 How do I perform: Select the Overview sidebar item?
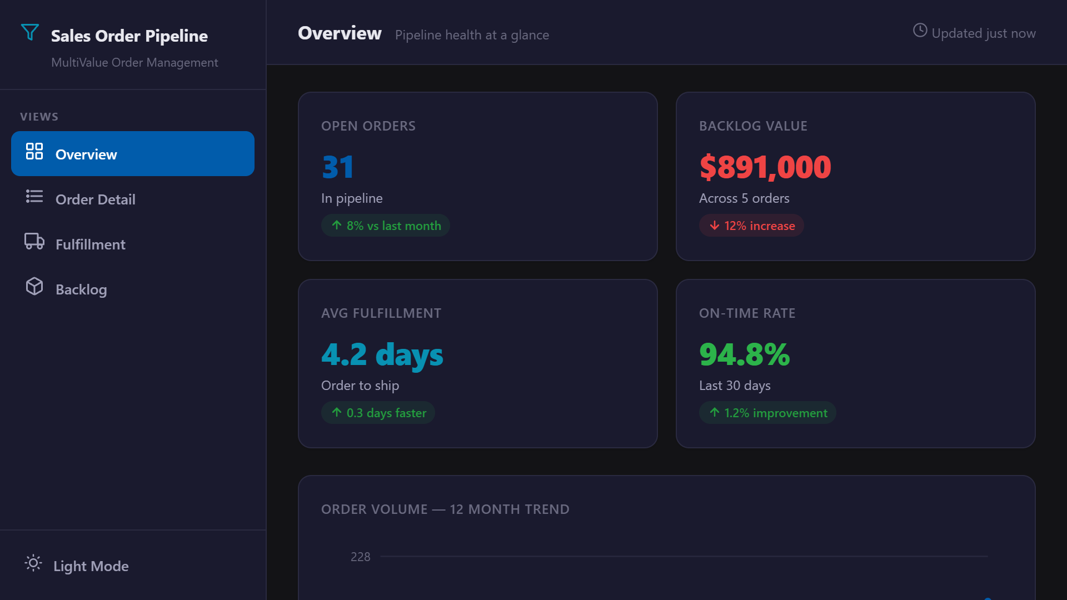(132, 154)
